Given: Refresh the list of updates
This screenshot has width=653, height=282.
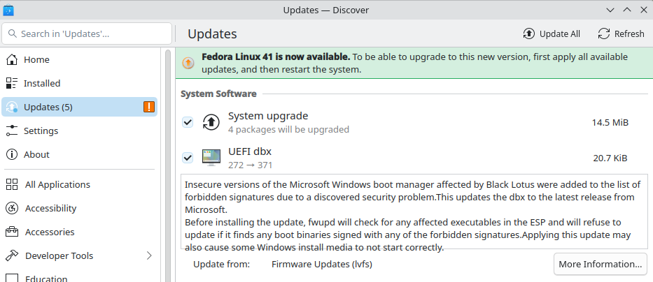Looking at the screenshot, I should (621, 34).
